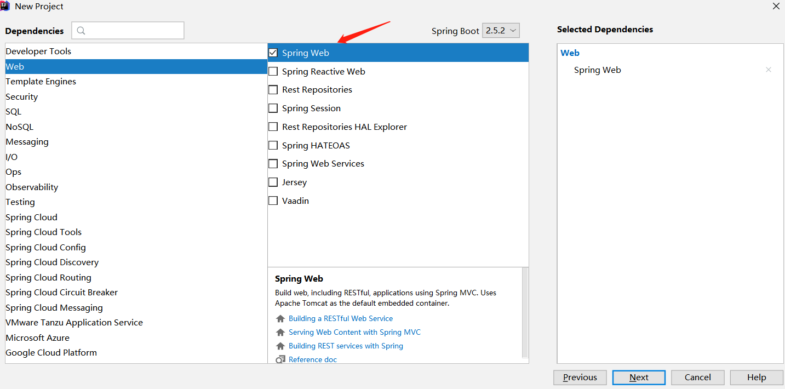Viewport: 785px width, 389px height.
Task: Click the description panel vertical scrollbar
Action: click(x=525, y=312)
